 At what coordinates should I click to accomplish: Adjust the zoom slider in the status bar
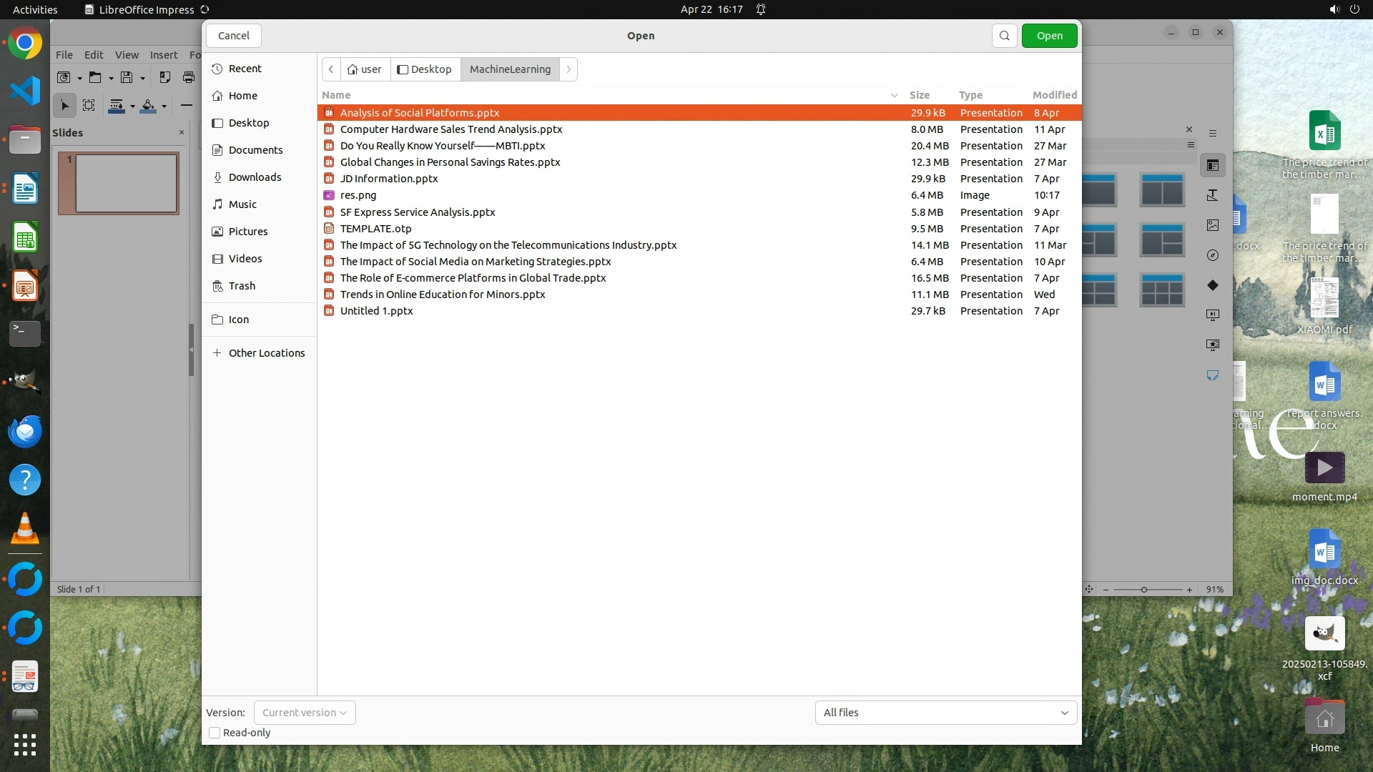pyautogui.click(x=1144, y=590)
